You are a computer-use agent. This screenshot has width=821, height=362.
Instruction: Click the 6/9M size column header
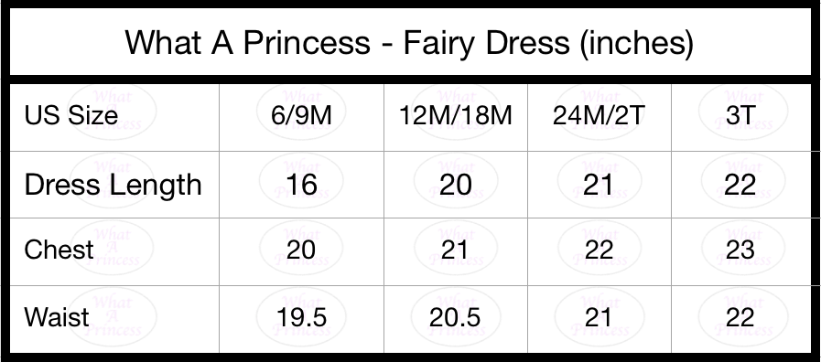302,115
